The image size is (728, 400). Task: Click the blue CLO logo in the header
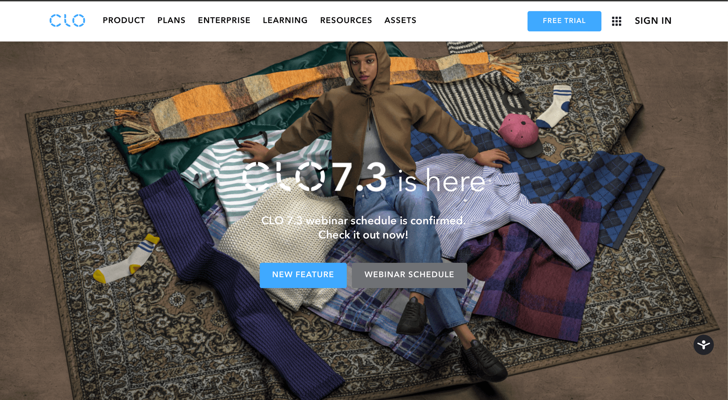[x=67, y=21]
